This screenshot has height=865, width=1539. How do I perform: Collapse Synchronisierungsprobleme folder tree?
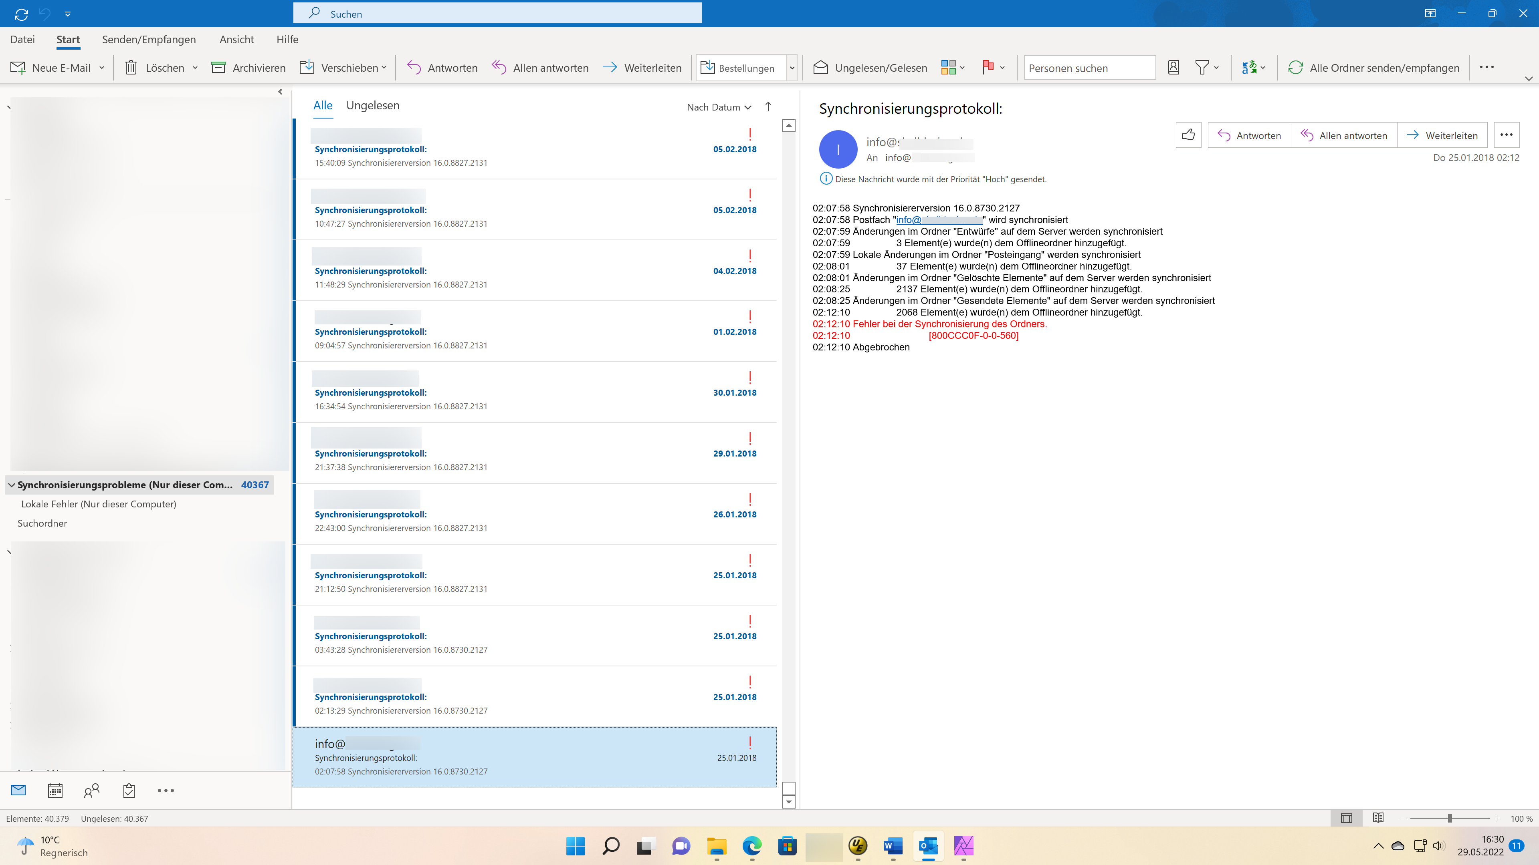click(x=11, y=485)
